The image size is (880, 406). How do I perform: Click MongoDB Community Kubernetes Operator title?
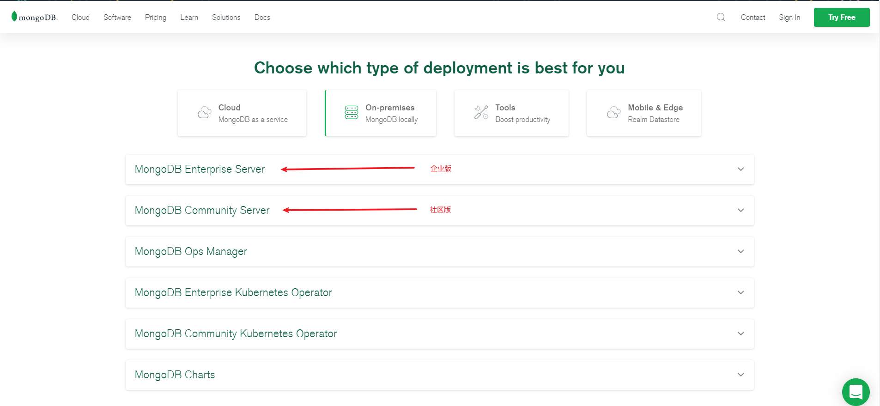click(x=236, y=333)
